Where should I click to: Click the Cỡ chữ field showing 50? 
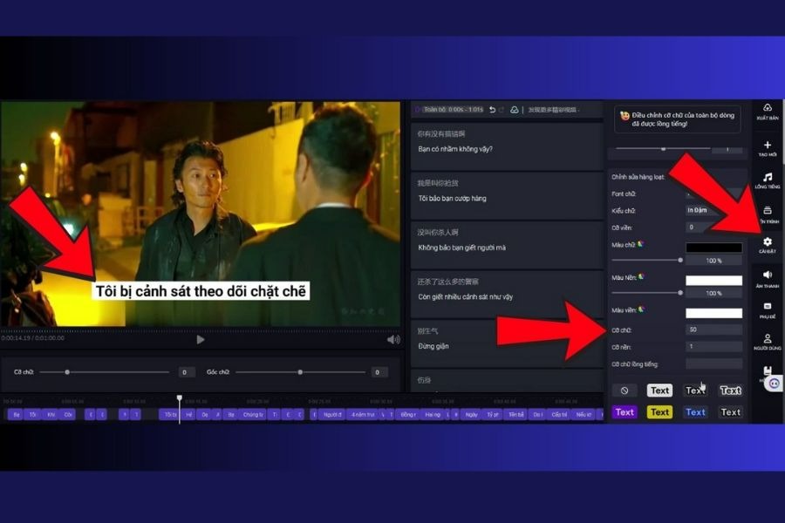click(713, 329)
